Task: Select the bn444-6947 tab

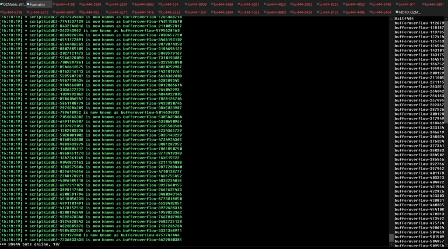Action: click(64, 12)
